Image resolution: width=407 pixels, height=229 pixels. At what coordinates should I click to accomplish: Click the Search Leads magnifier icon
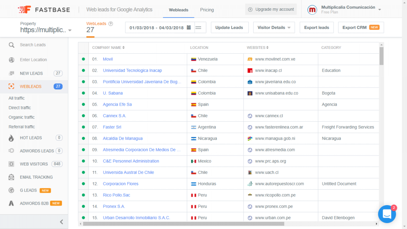(12, 45)
